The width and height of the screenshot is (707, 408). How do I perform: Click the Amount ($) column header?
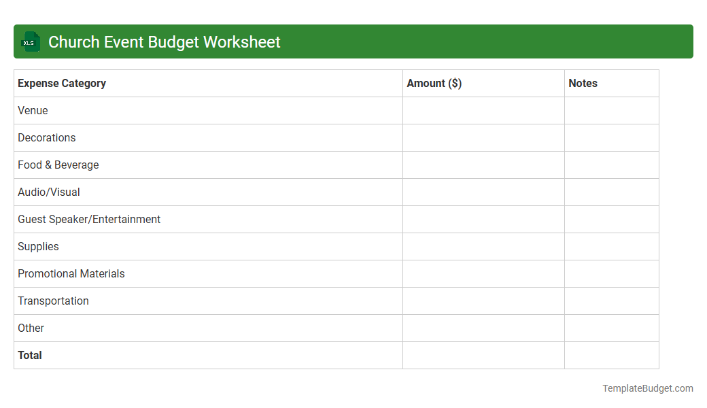[x=434, y=83]
